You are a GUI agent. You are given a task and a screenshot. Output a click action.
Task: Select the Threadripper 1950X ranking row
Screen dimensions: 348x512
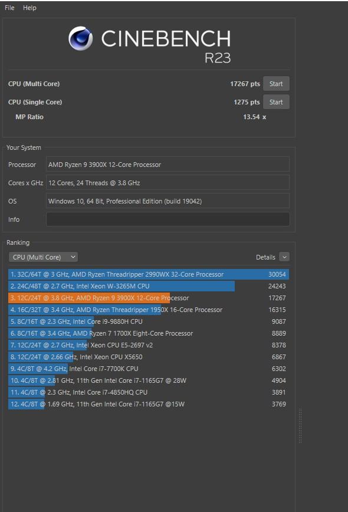point(149,310)
